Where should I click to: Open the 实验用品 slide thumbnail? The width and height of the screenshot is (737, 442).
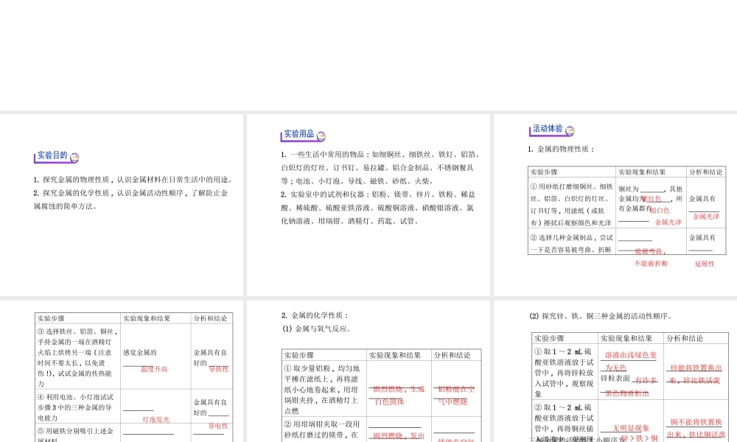(x=368, y=205)
